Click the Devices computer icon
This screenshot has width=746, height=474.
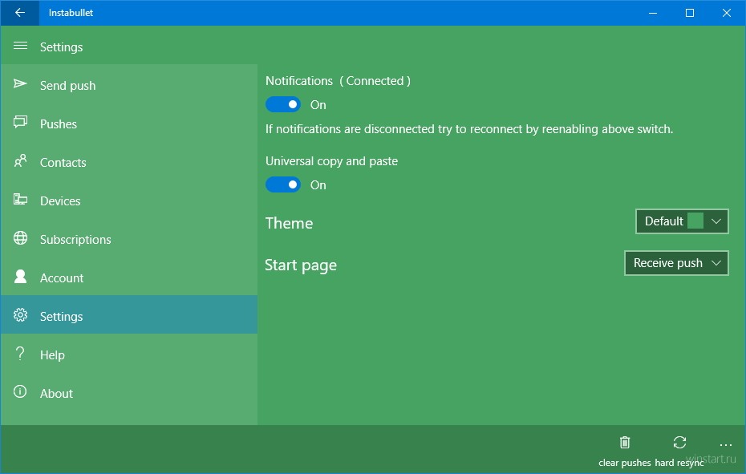[x=20, y=200]
